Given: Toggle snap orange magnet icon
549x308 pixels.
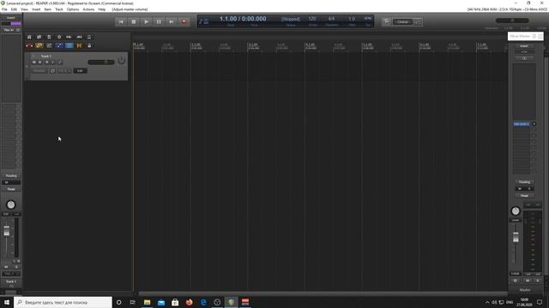Looking at the screenshot, I should (79, 45).
